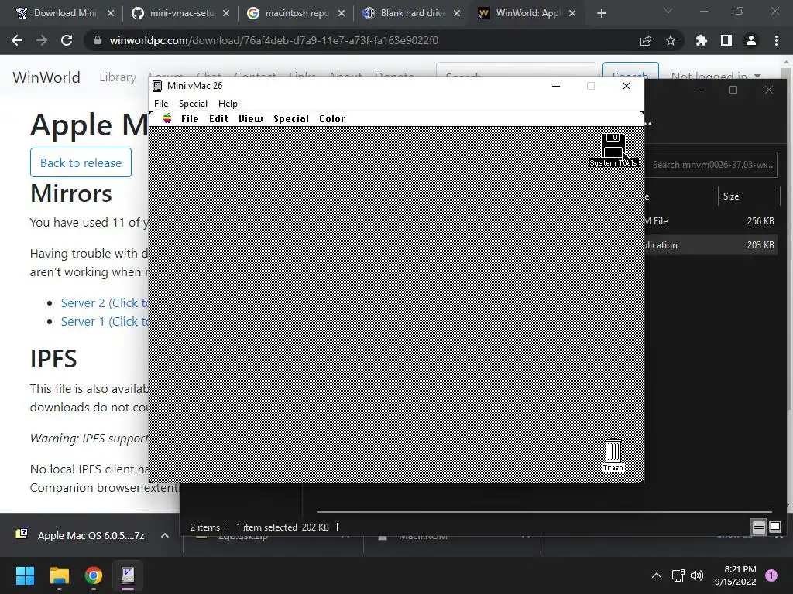Switch to the macintosh repo Google tab

coord(297,13)
